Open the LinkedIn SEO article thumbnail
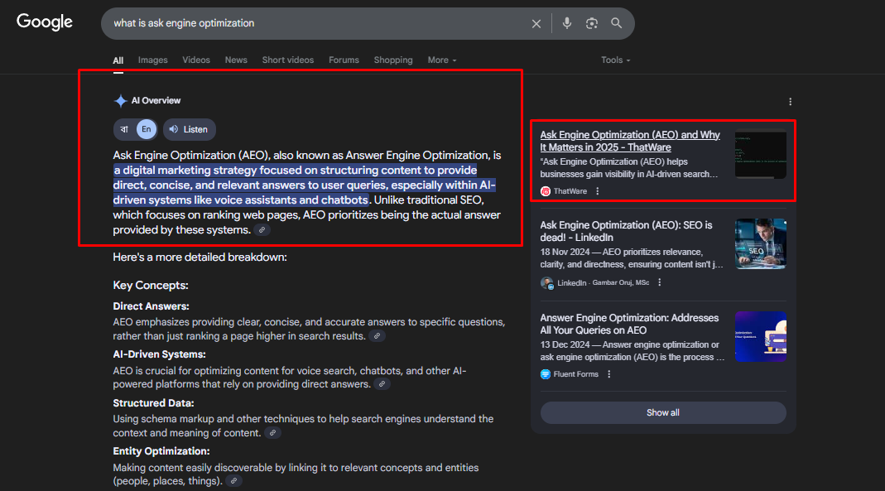The image size is (885, 491). (760, 243)
